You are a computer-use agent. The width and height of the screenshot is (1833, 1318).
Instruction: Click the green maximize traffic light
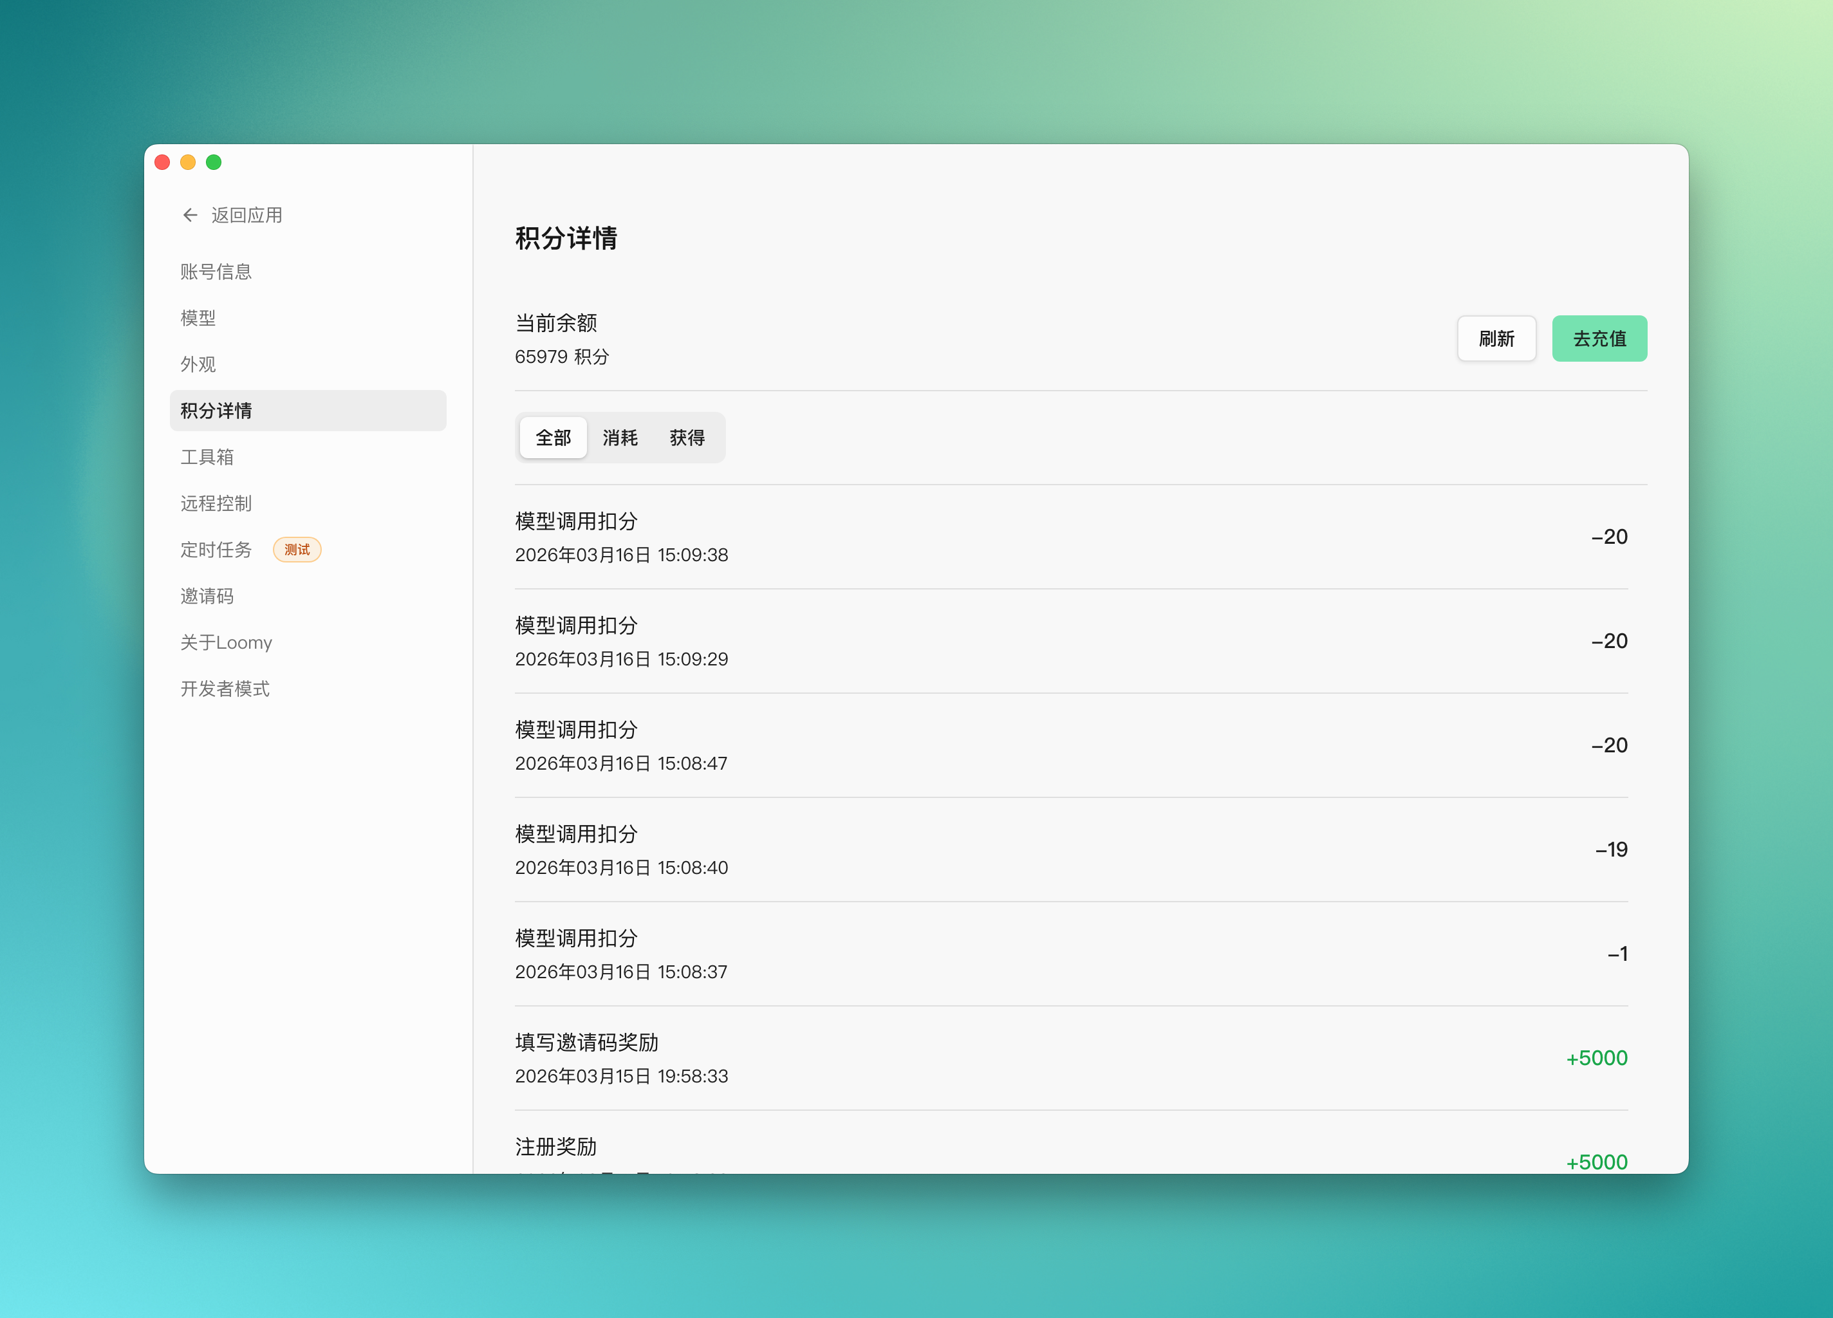tap(214, 162)
